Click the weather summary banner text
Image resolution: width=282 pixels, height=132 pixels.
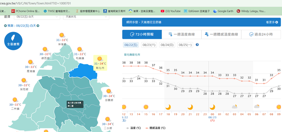tap(144, 22)
